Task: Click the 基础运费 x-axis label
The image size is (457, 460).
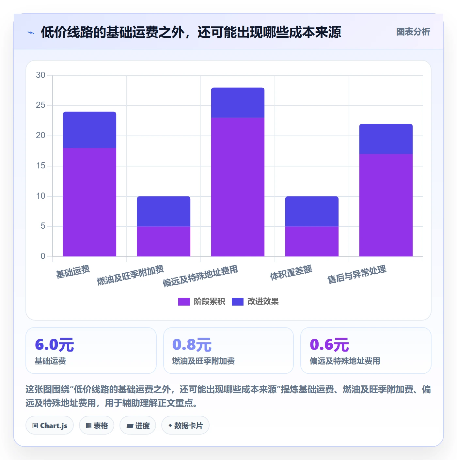Action: click(x=73, y=272)
